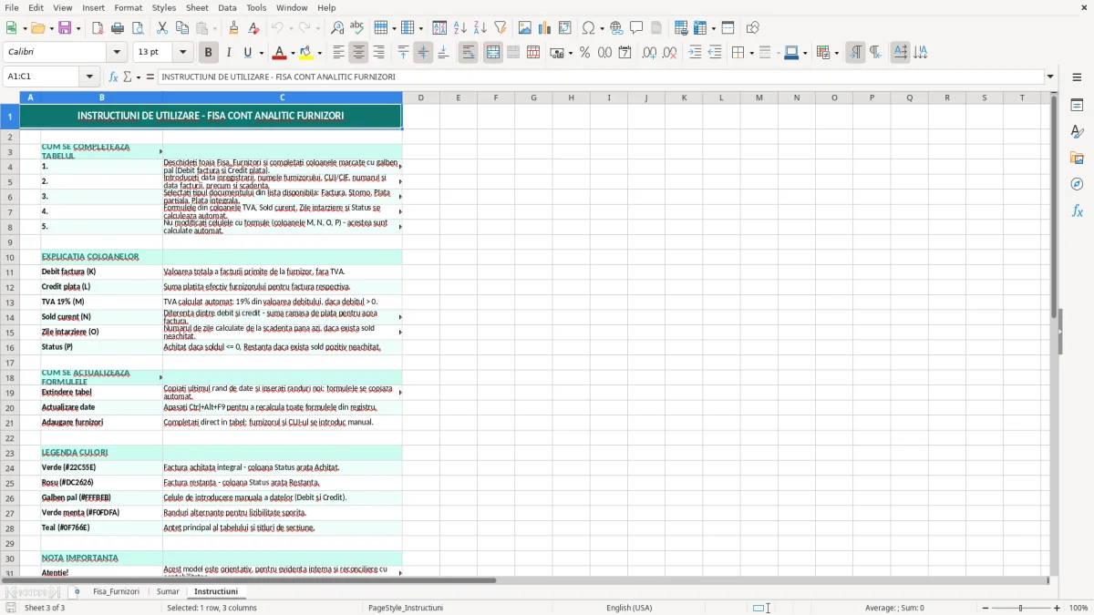Click the sidebar settings hamburger button
This screenshot has width=1094, height=615.
coord(1077,77)
